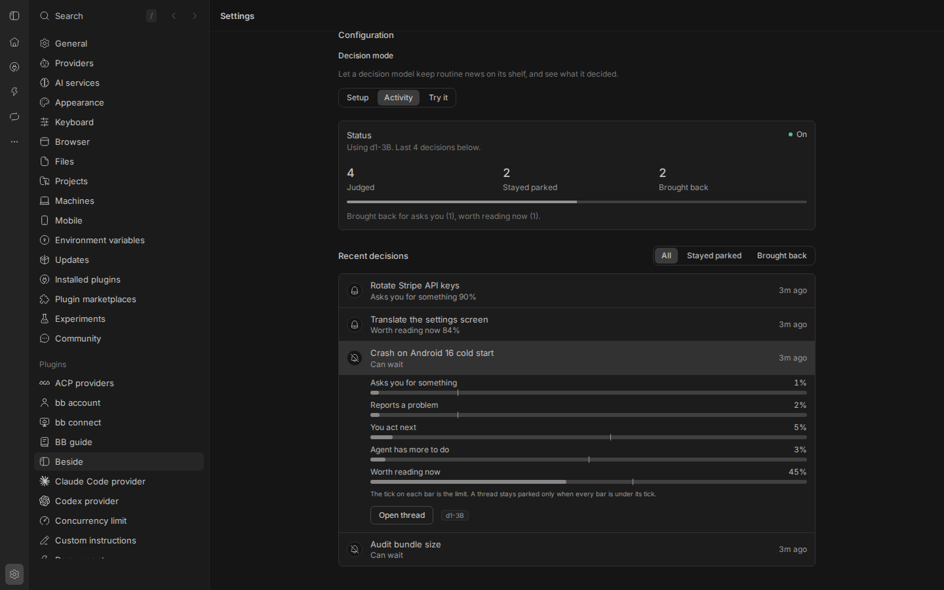The height and width of the screenshot is (590, 944).
Task: Click the search magnifier icon
Action: (x=45, y=16)
